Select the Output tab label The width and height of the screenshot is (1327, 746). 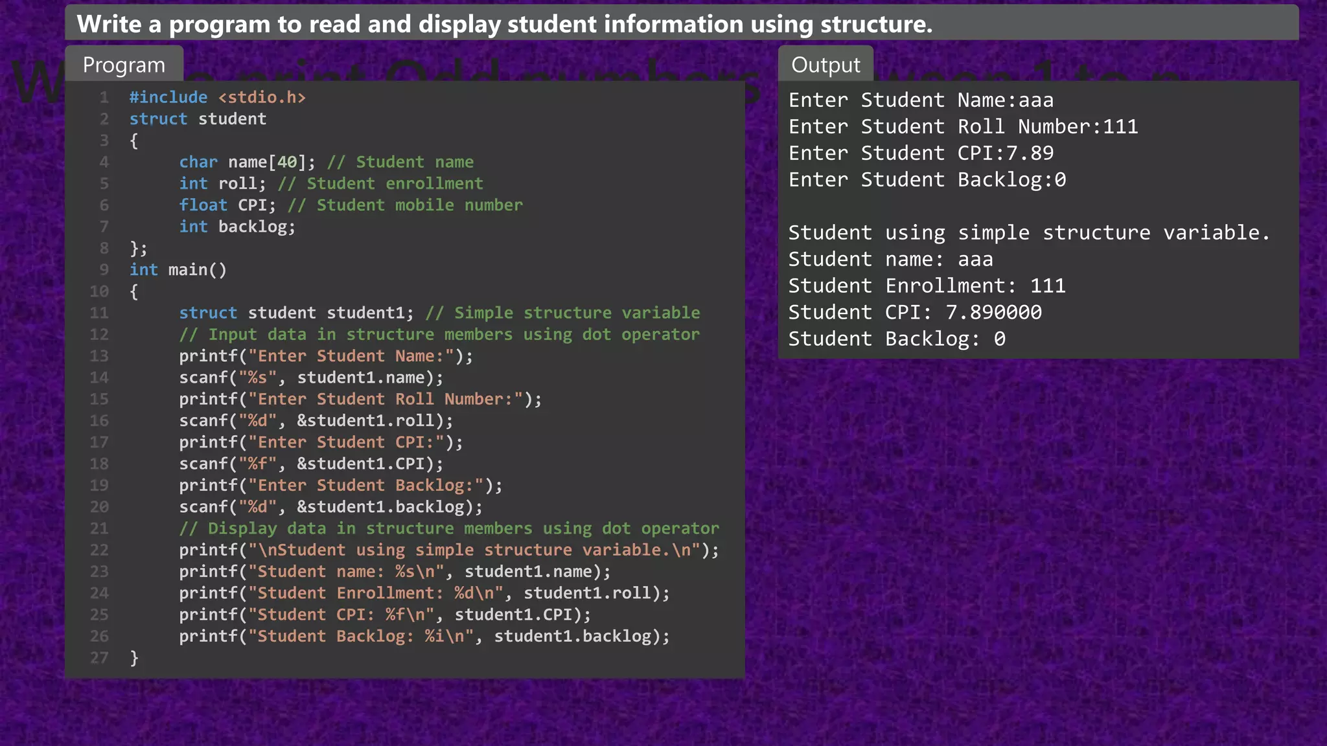coord(825,65)
